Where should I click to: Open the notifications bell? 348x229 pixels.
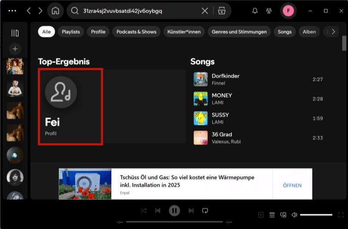click(255, 11)
